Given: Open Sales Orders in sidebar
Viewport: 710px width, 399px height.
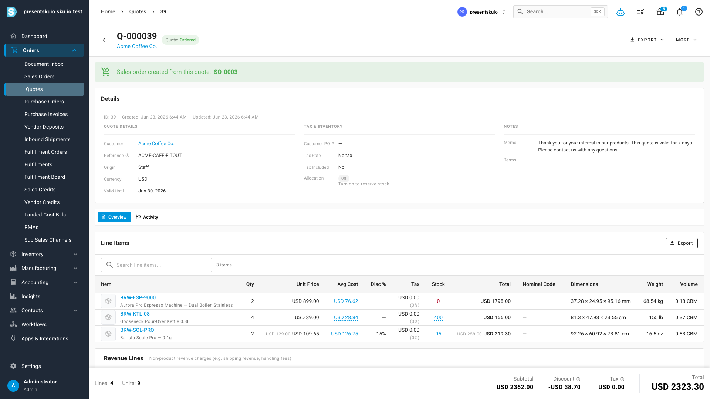Looking at the screenshot, I should (x=44, y=76).
